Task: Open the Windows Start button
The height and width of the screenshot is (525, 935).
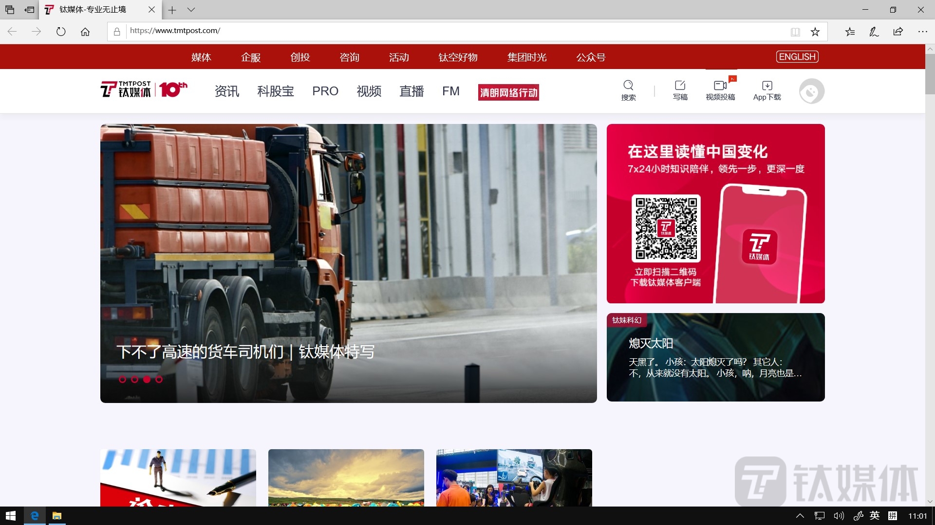Action: pyautogui.click(x=11, y=516)
